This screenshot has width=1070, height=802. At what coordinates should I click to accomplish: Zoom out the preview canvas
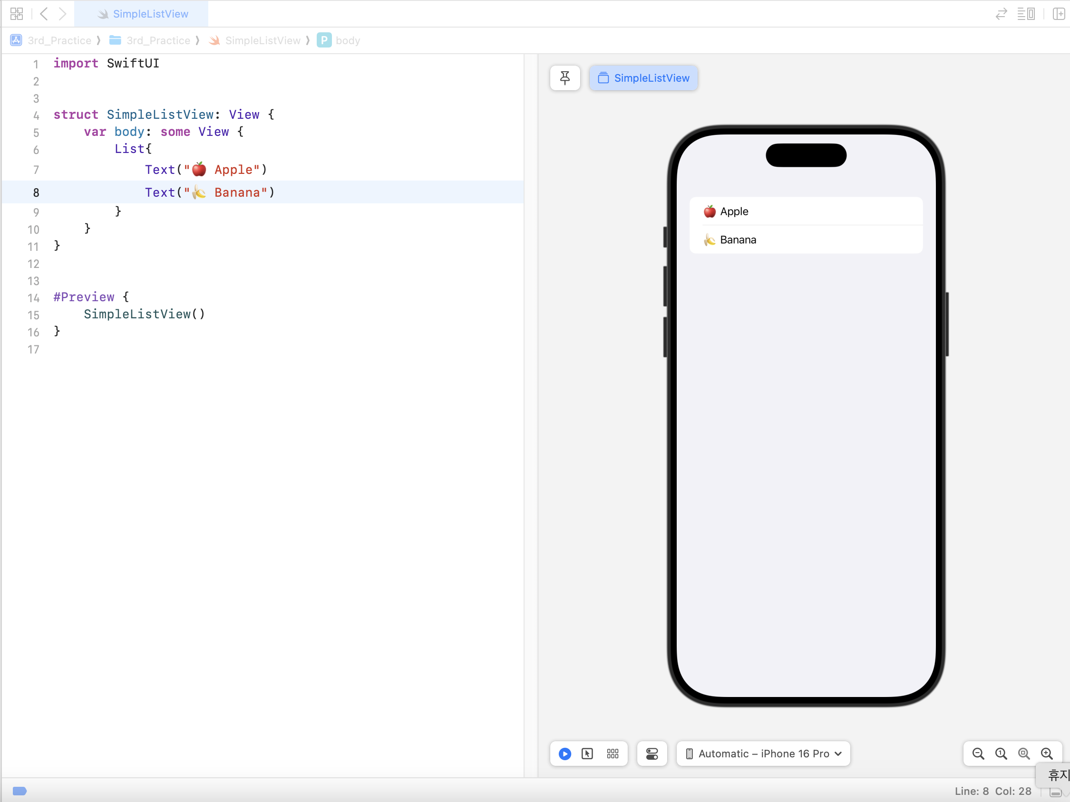click(x=978, y=753)
